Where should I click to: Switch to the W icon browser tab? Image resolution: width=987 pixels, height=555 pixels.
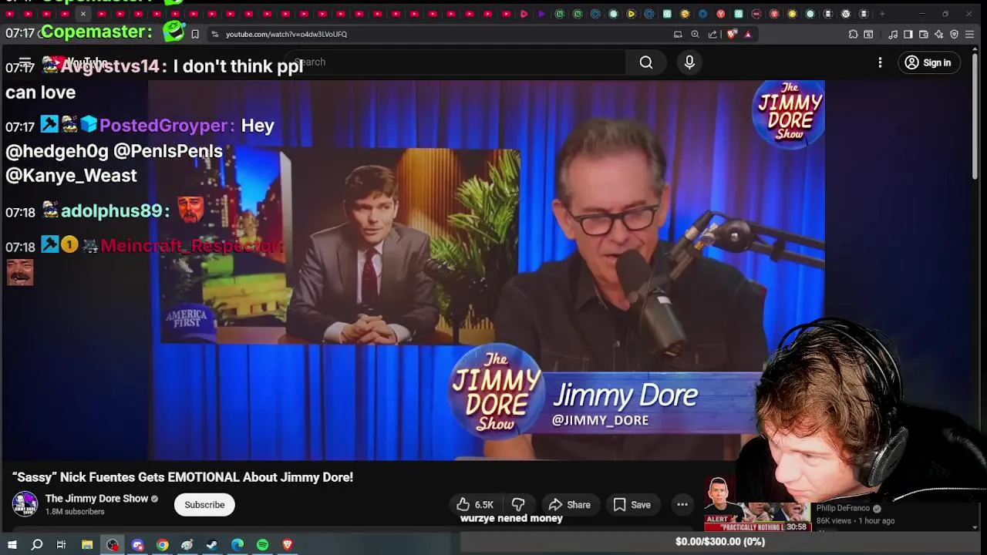pyautogui.click(x=846, y=14)
